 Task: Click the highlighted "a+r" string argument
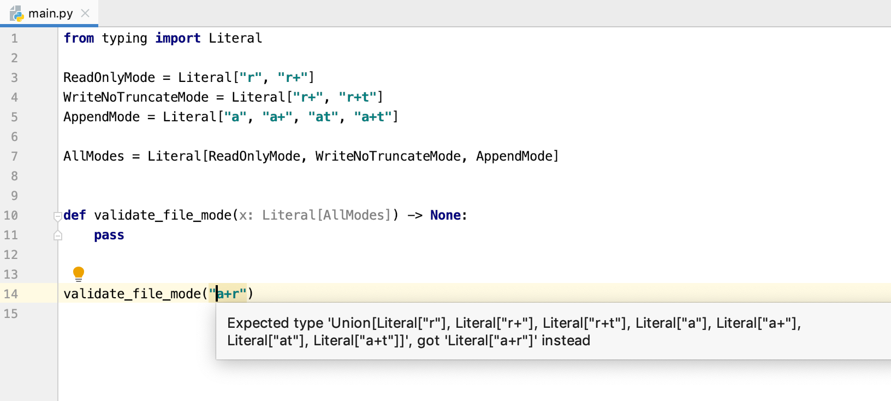pyautogui.click(x=228, y=294)
